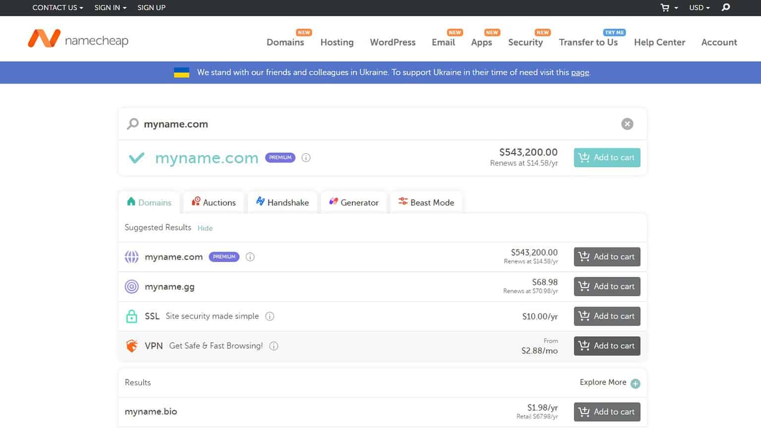761x428 pixels.
Task: Click the SSL padlock icon
Action: (132, 316)
